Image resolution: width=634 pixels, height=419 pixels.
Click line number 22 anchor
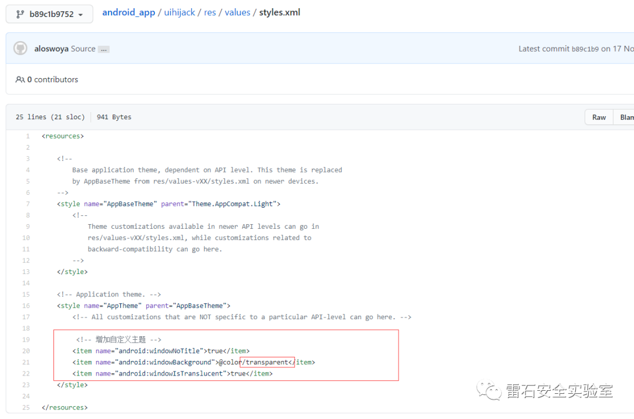pos(26,374)
